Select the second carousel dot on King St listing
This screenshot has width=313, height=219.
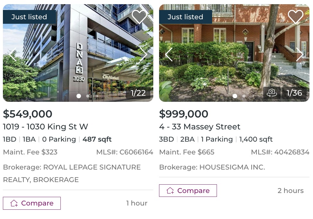point(87,96)
